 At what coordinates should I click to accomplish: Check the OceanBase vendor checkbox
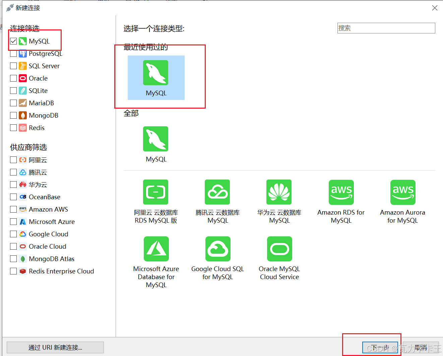click(13, 197)
